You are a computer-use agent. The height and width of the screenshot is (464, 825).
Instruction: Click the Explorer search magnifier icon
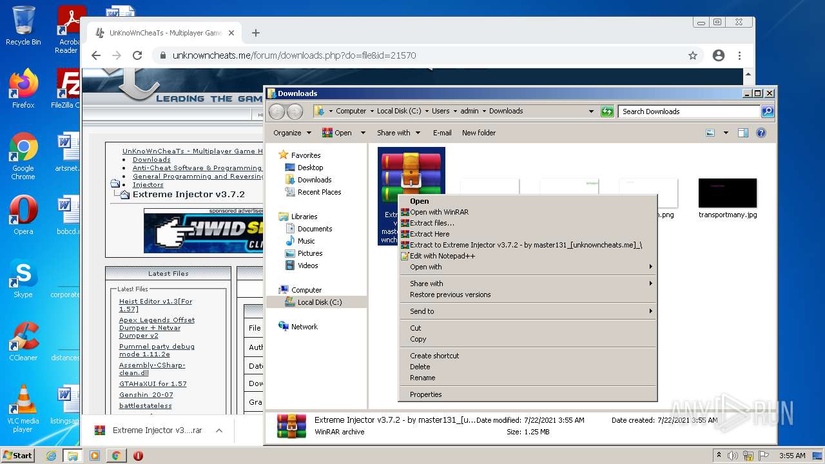767,111
